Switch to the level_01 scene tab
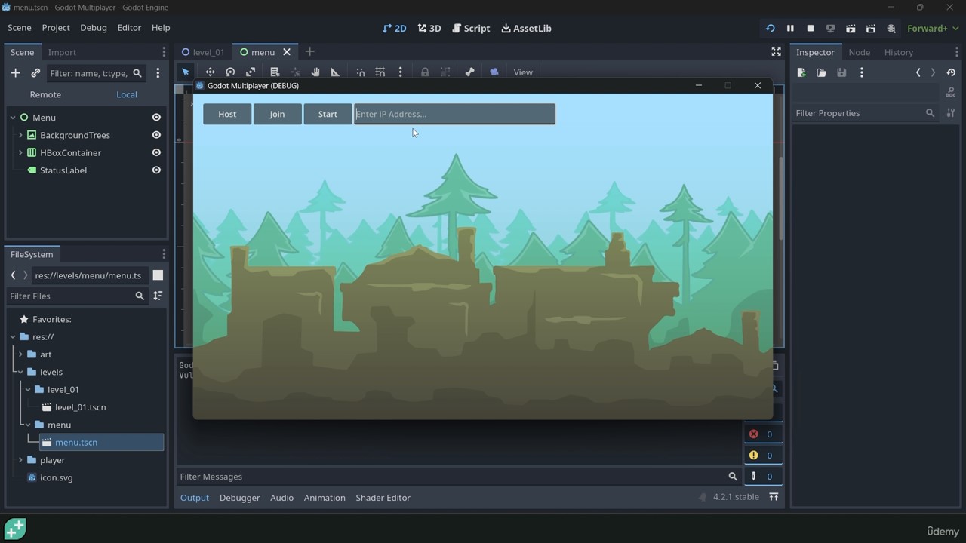The width and height of the screenshot is (966, 543). click(x=202, y=52)
